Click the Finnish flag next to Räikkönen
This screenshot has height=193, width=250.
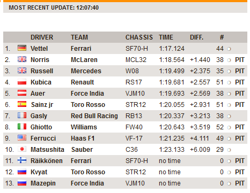click(x=22, y=160)
